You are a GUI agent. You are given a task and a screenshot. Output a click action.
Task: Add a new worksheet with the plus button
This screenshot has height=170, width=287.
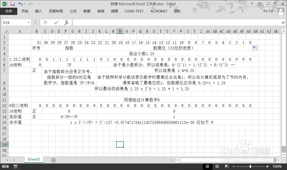coord(53,159)
